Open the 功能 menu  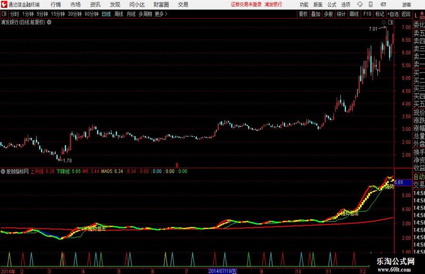tap(304, 4)
